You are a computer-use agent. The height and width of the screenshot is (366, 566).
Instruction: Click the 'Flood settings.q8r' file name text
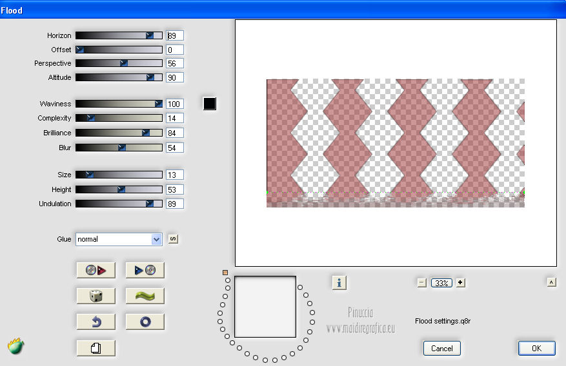(x=443, y=321)
